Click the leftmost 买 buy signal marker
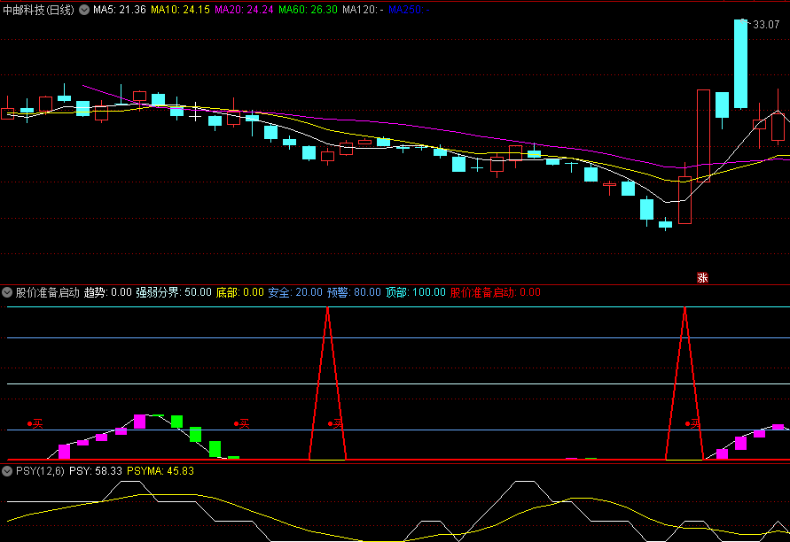 click(x=35, y=424)
